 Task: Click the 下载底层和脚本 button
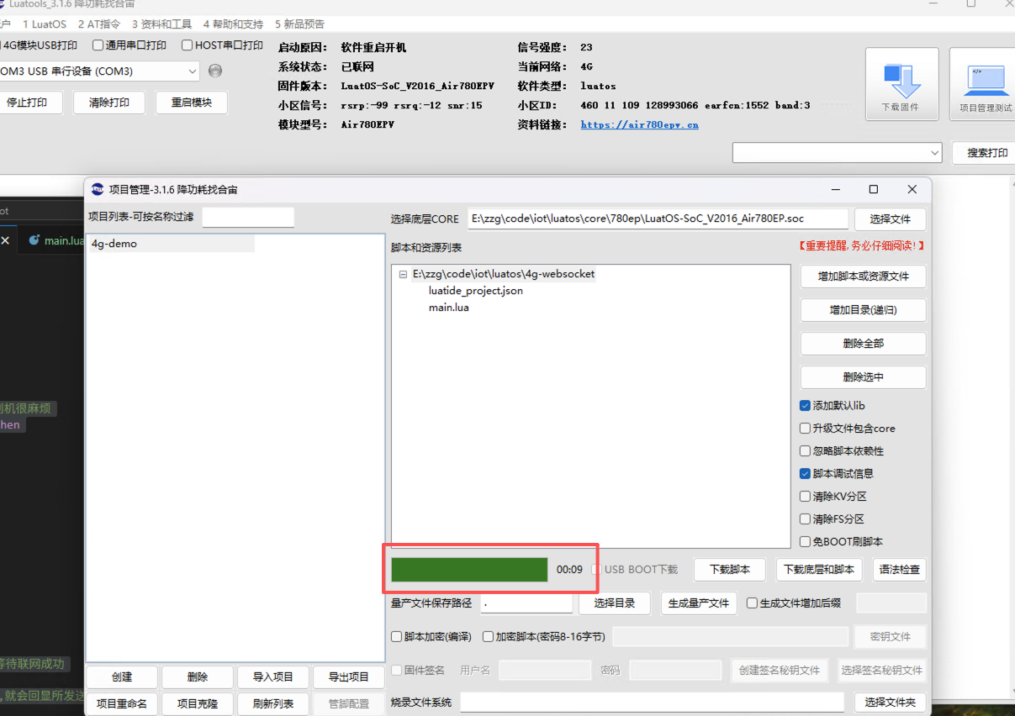pos(819,569)
